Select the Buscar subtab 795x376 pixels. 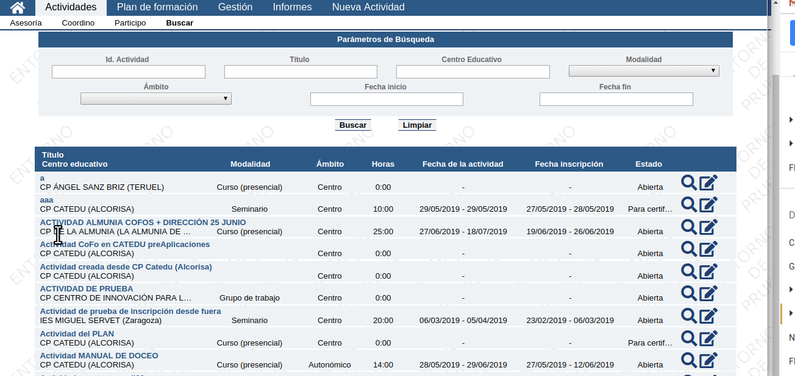pyautogui.click(x=180, y=23)
